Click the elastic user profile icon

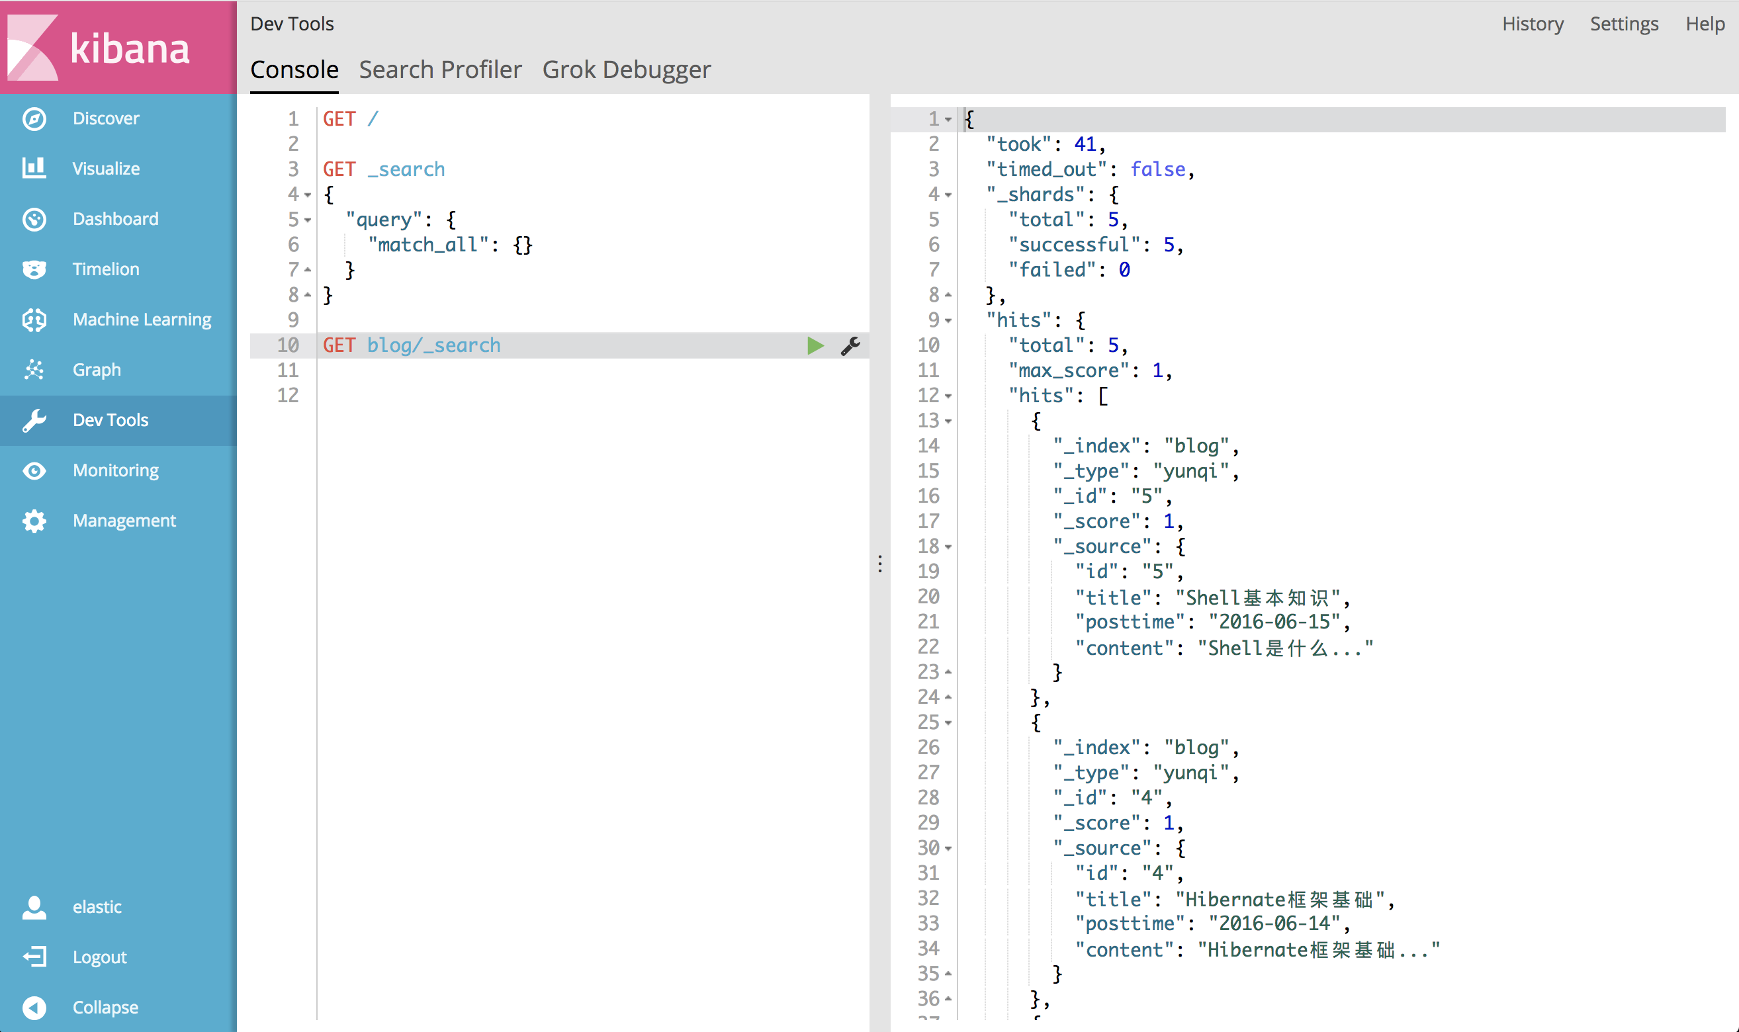coord(34,907)
